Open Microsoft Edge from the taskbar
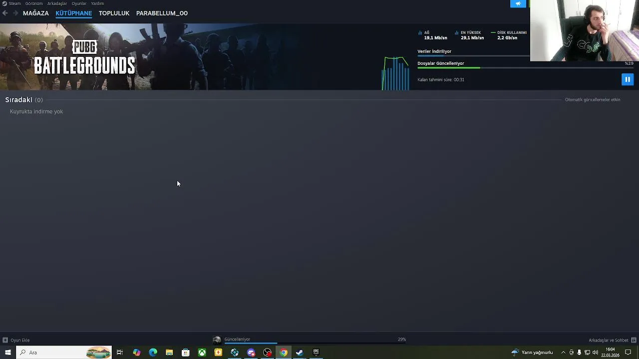This screenshot has width=639, height=359. pyautogui.click(x=153, y=353)
